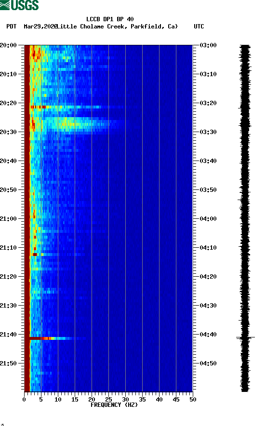
Task: Click the '20:30' PDT time label
Action: click(x=8, y=132)
